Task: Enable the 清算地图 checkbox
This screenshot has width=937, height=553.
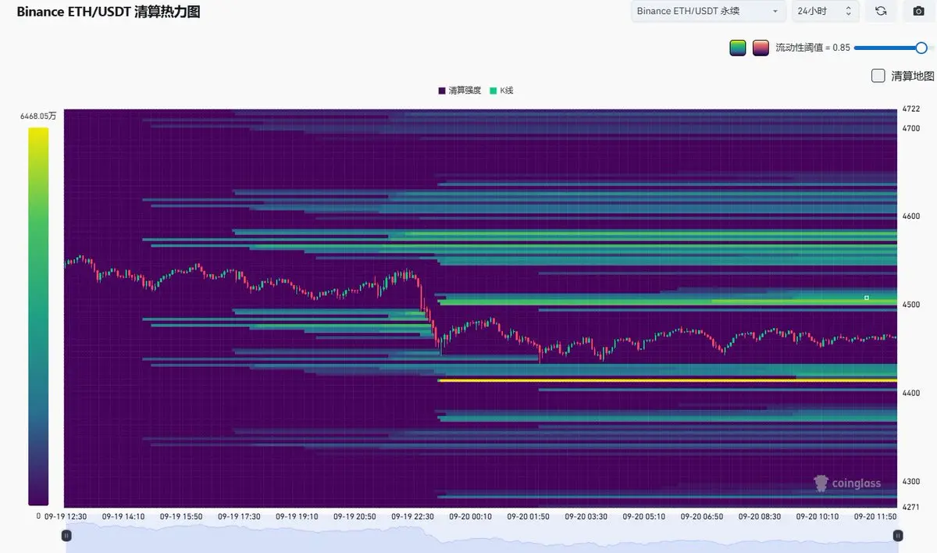Action: click(878, 76)
